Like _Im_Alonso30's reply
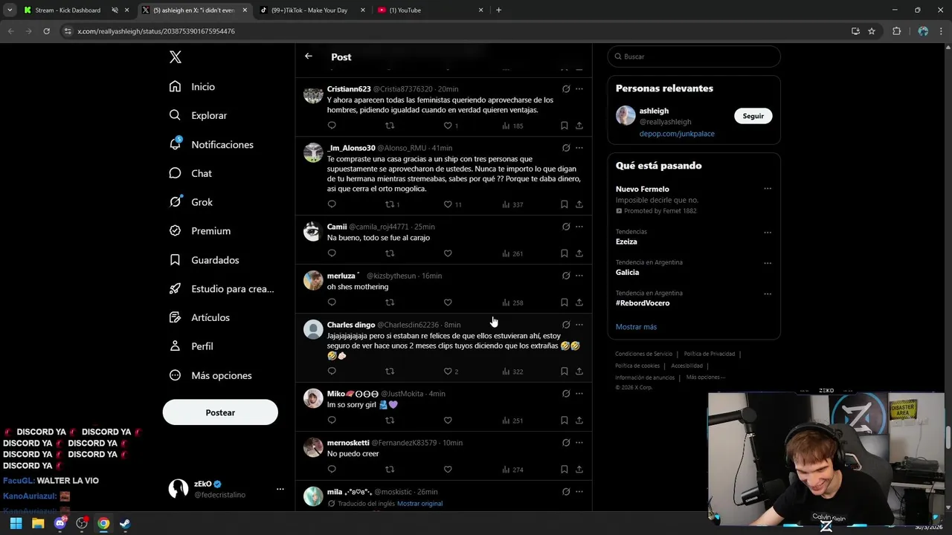Viewport: 952px width, 535px height. [x=448, y=204]
